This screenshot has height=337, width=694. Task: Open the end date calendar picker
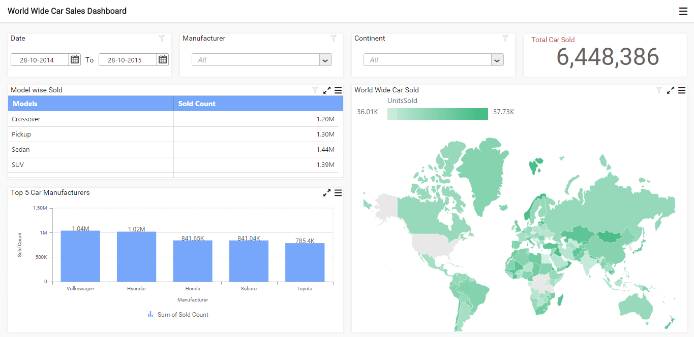[163, 60]
